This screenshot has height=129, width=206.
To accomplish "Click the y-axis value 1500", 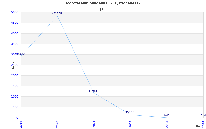I will 15,86.
